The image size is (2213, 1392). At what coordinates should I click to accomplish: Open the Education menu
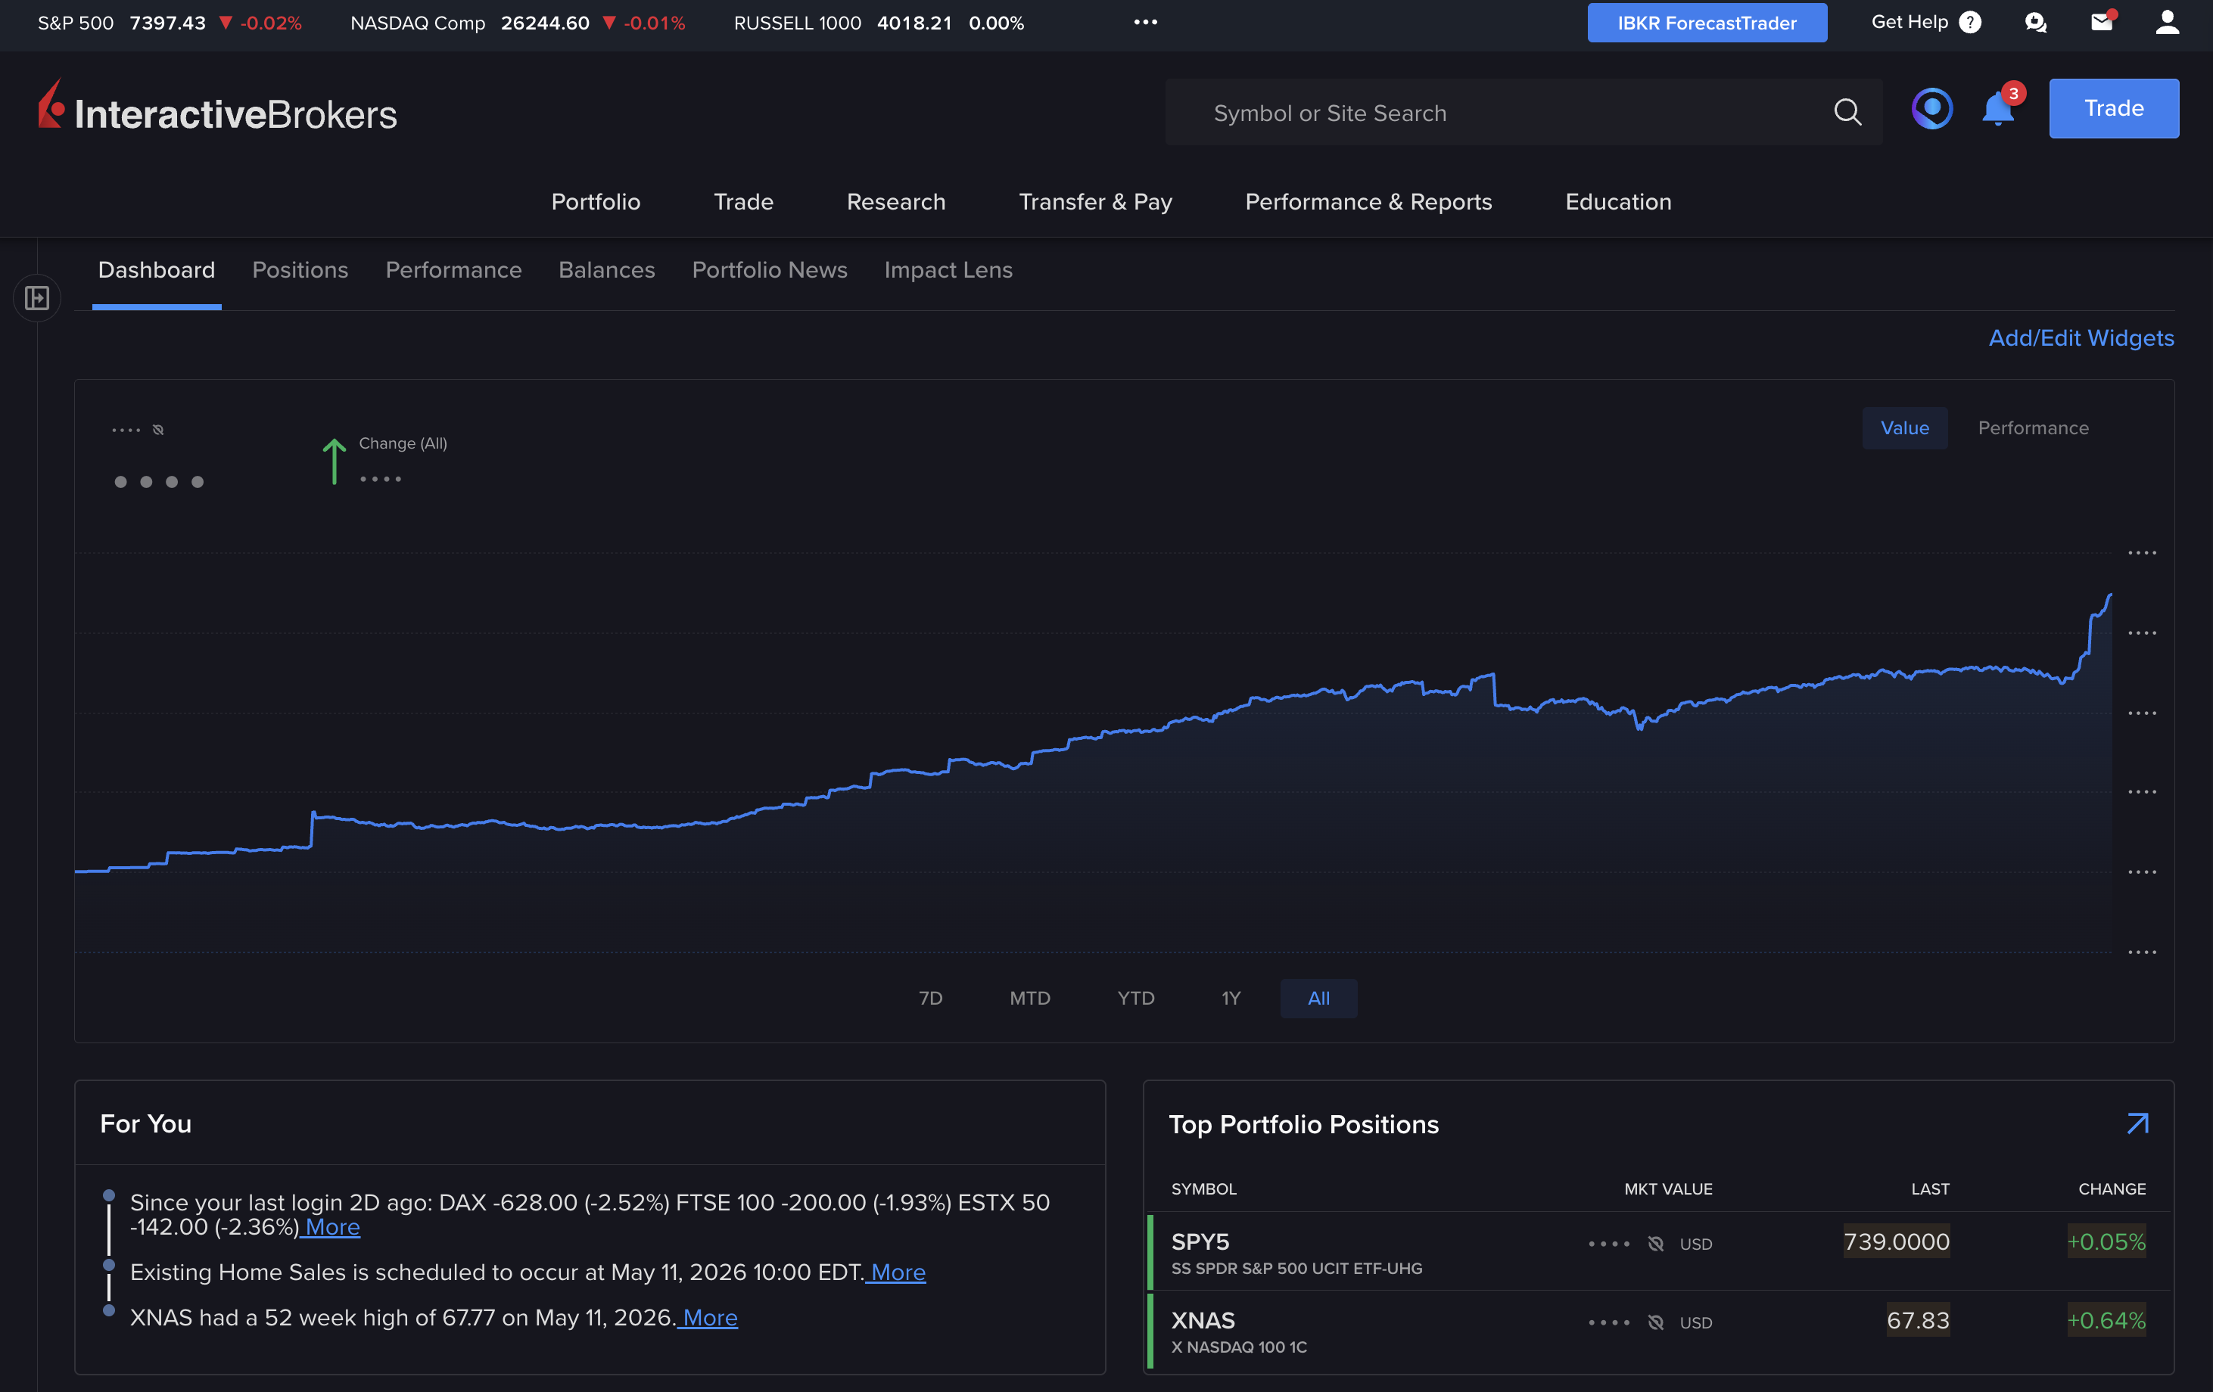click(x=1617, y=201)
